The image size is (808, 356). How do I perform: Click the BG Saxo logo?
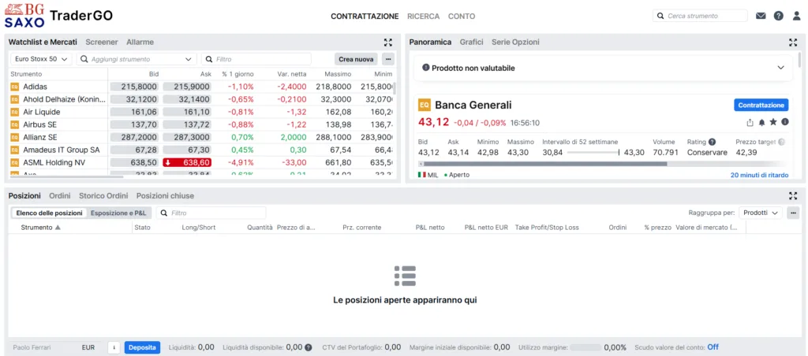24,16
